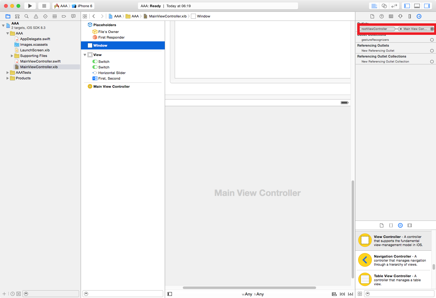436x298 pixels.
Task: Collapse the View in document outline
Action: [x=85, y=55]
